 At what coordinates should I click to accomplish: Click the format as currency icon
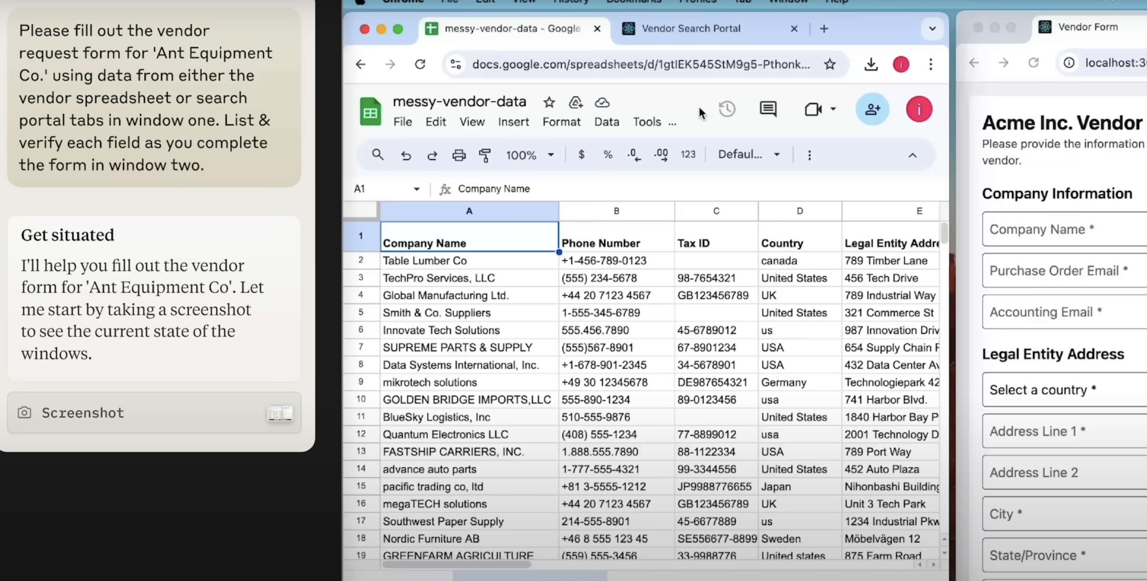coord(581,154)
